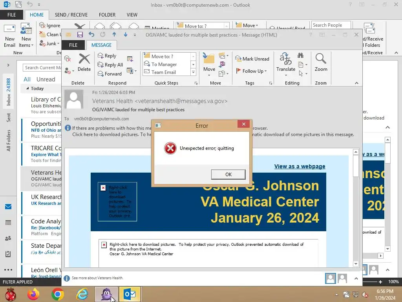Select the All filter in message list
Image resolution: width=402 pixels, height=302 pixels.
pos(27,79)
